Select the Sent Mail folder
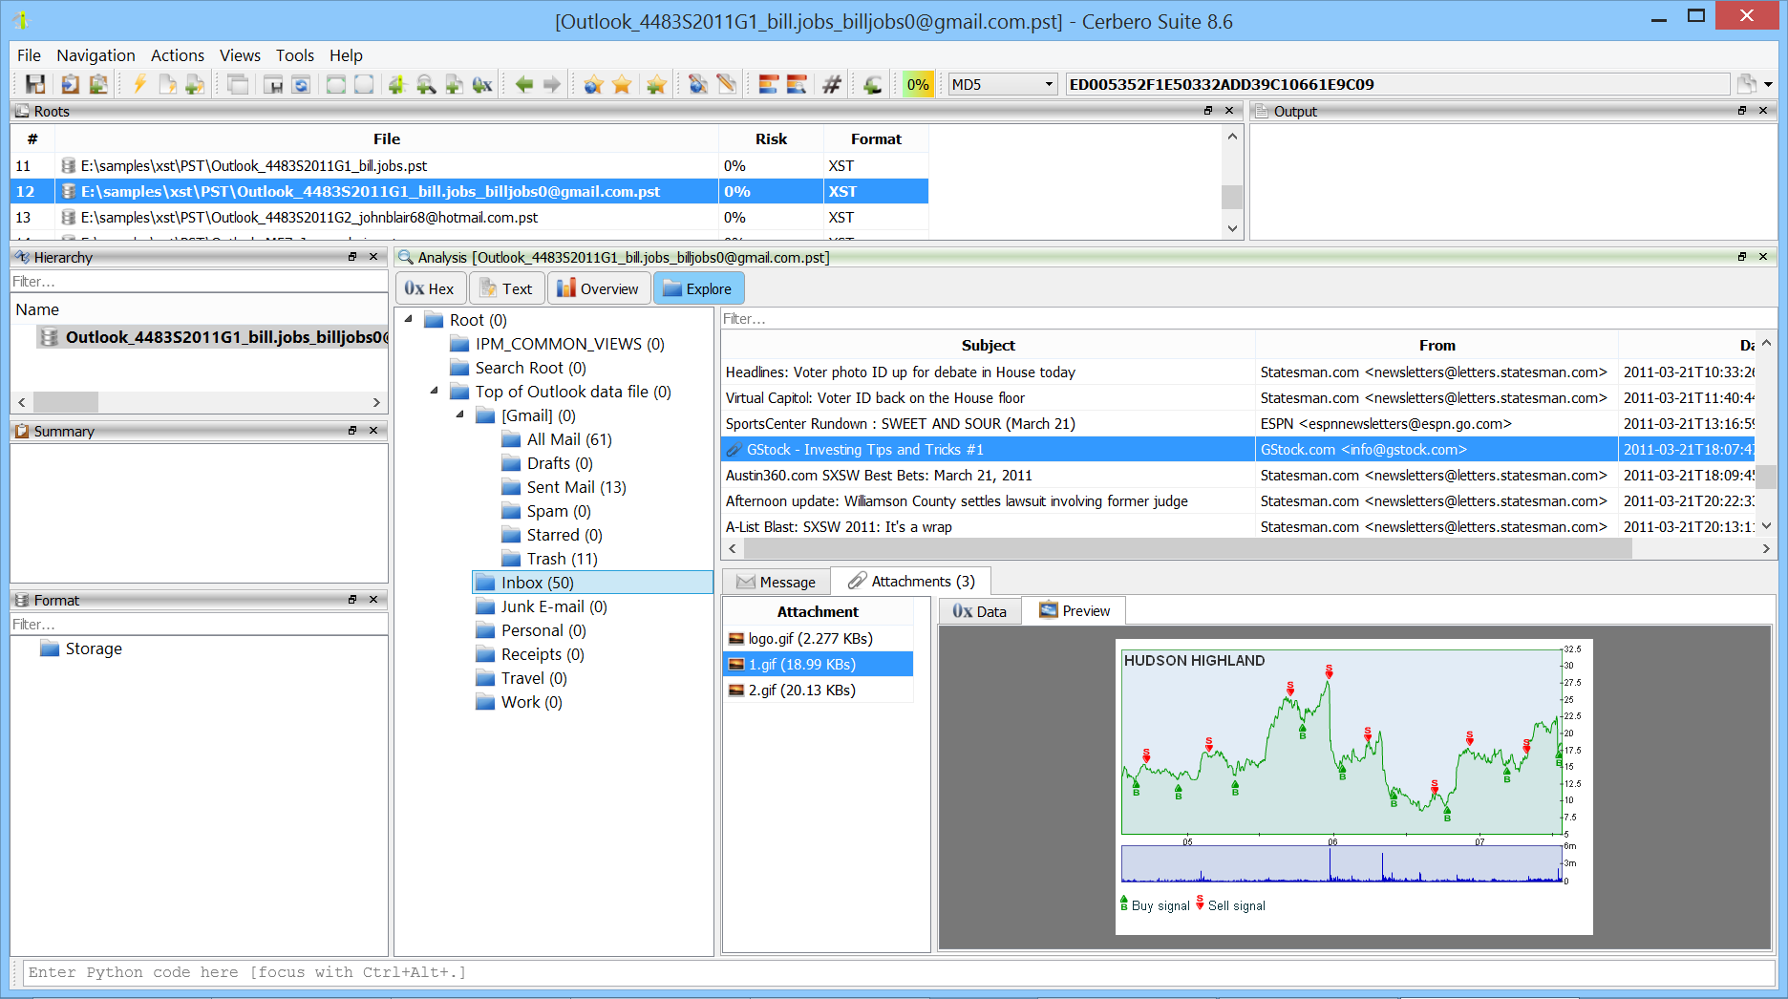Image resolution: width=1788 pixels, height=999 pixels. 575,487
